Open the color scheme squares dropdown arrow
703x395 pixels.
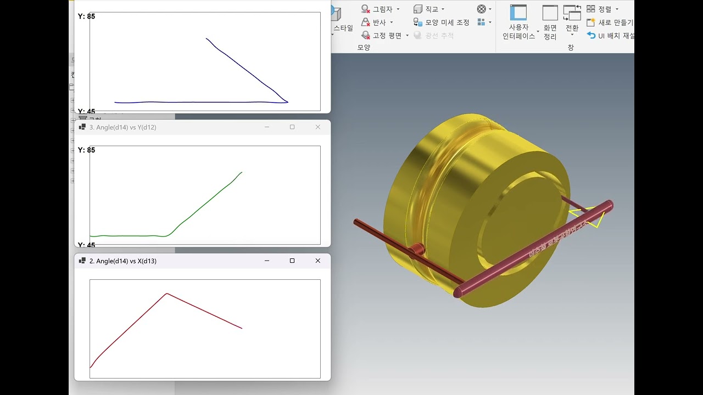pos(490,22)
